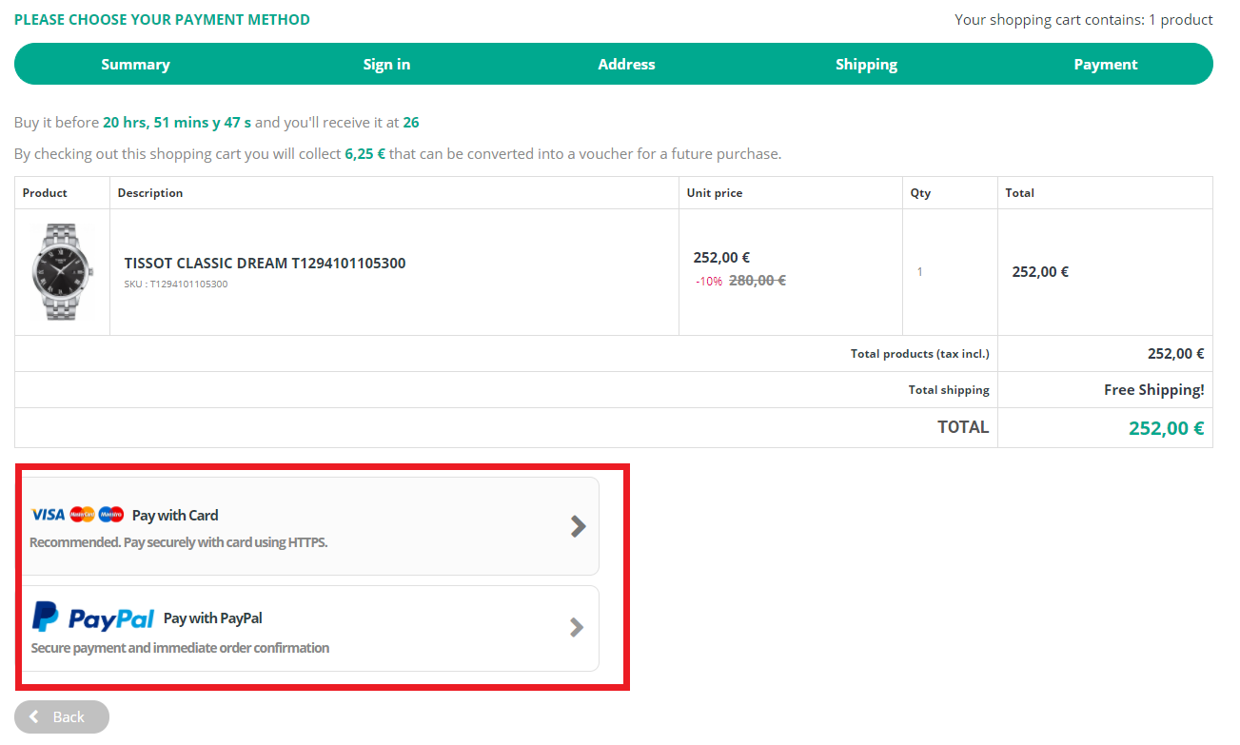1240x745 pixels.
Task: Click the green TOTAL 252,00 € amount
Action: [x=1167, y=428]
